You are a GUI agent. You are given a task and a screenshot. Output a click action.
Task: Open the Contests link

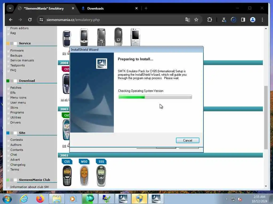[17, 140]
